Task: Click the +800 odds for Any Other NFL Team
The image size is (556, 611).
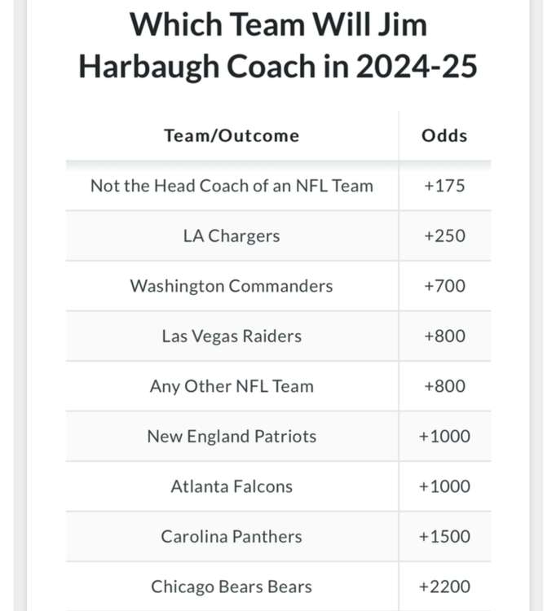Action: click(x=444, y=386)
